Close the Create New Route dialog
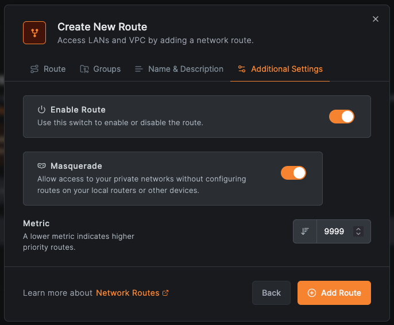The image size is (394, 325). pyautogui.click(x=376, y=19)
